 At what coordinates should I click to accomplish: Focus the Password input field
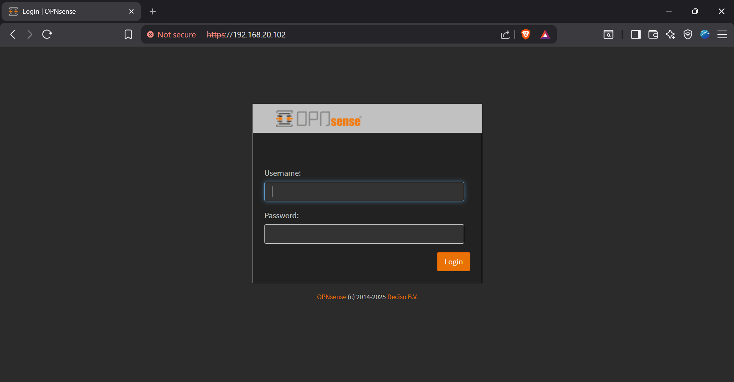pyautogui.click(x=364, y=234)
